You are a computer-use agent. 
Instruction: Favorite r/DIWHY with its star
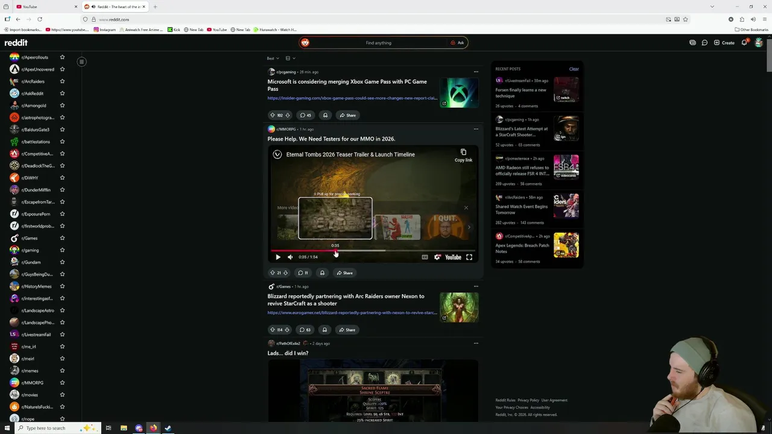tap(62, 178)
